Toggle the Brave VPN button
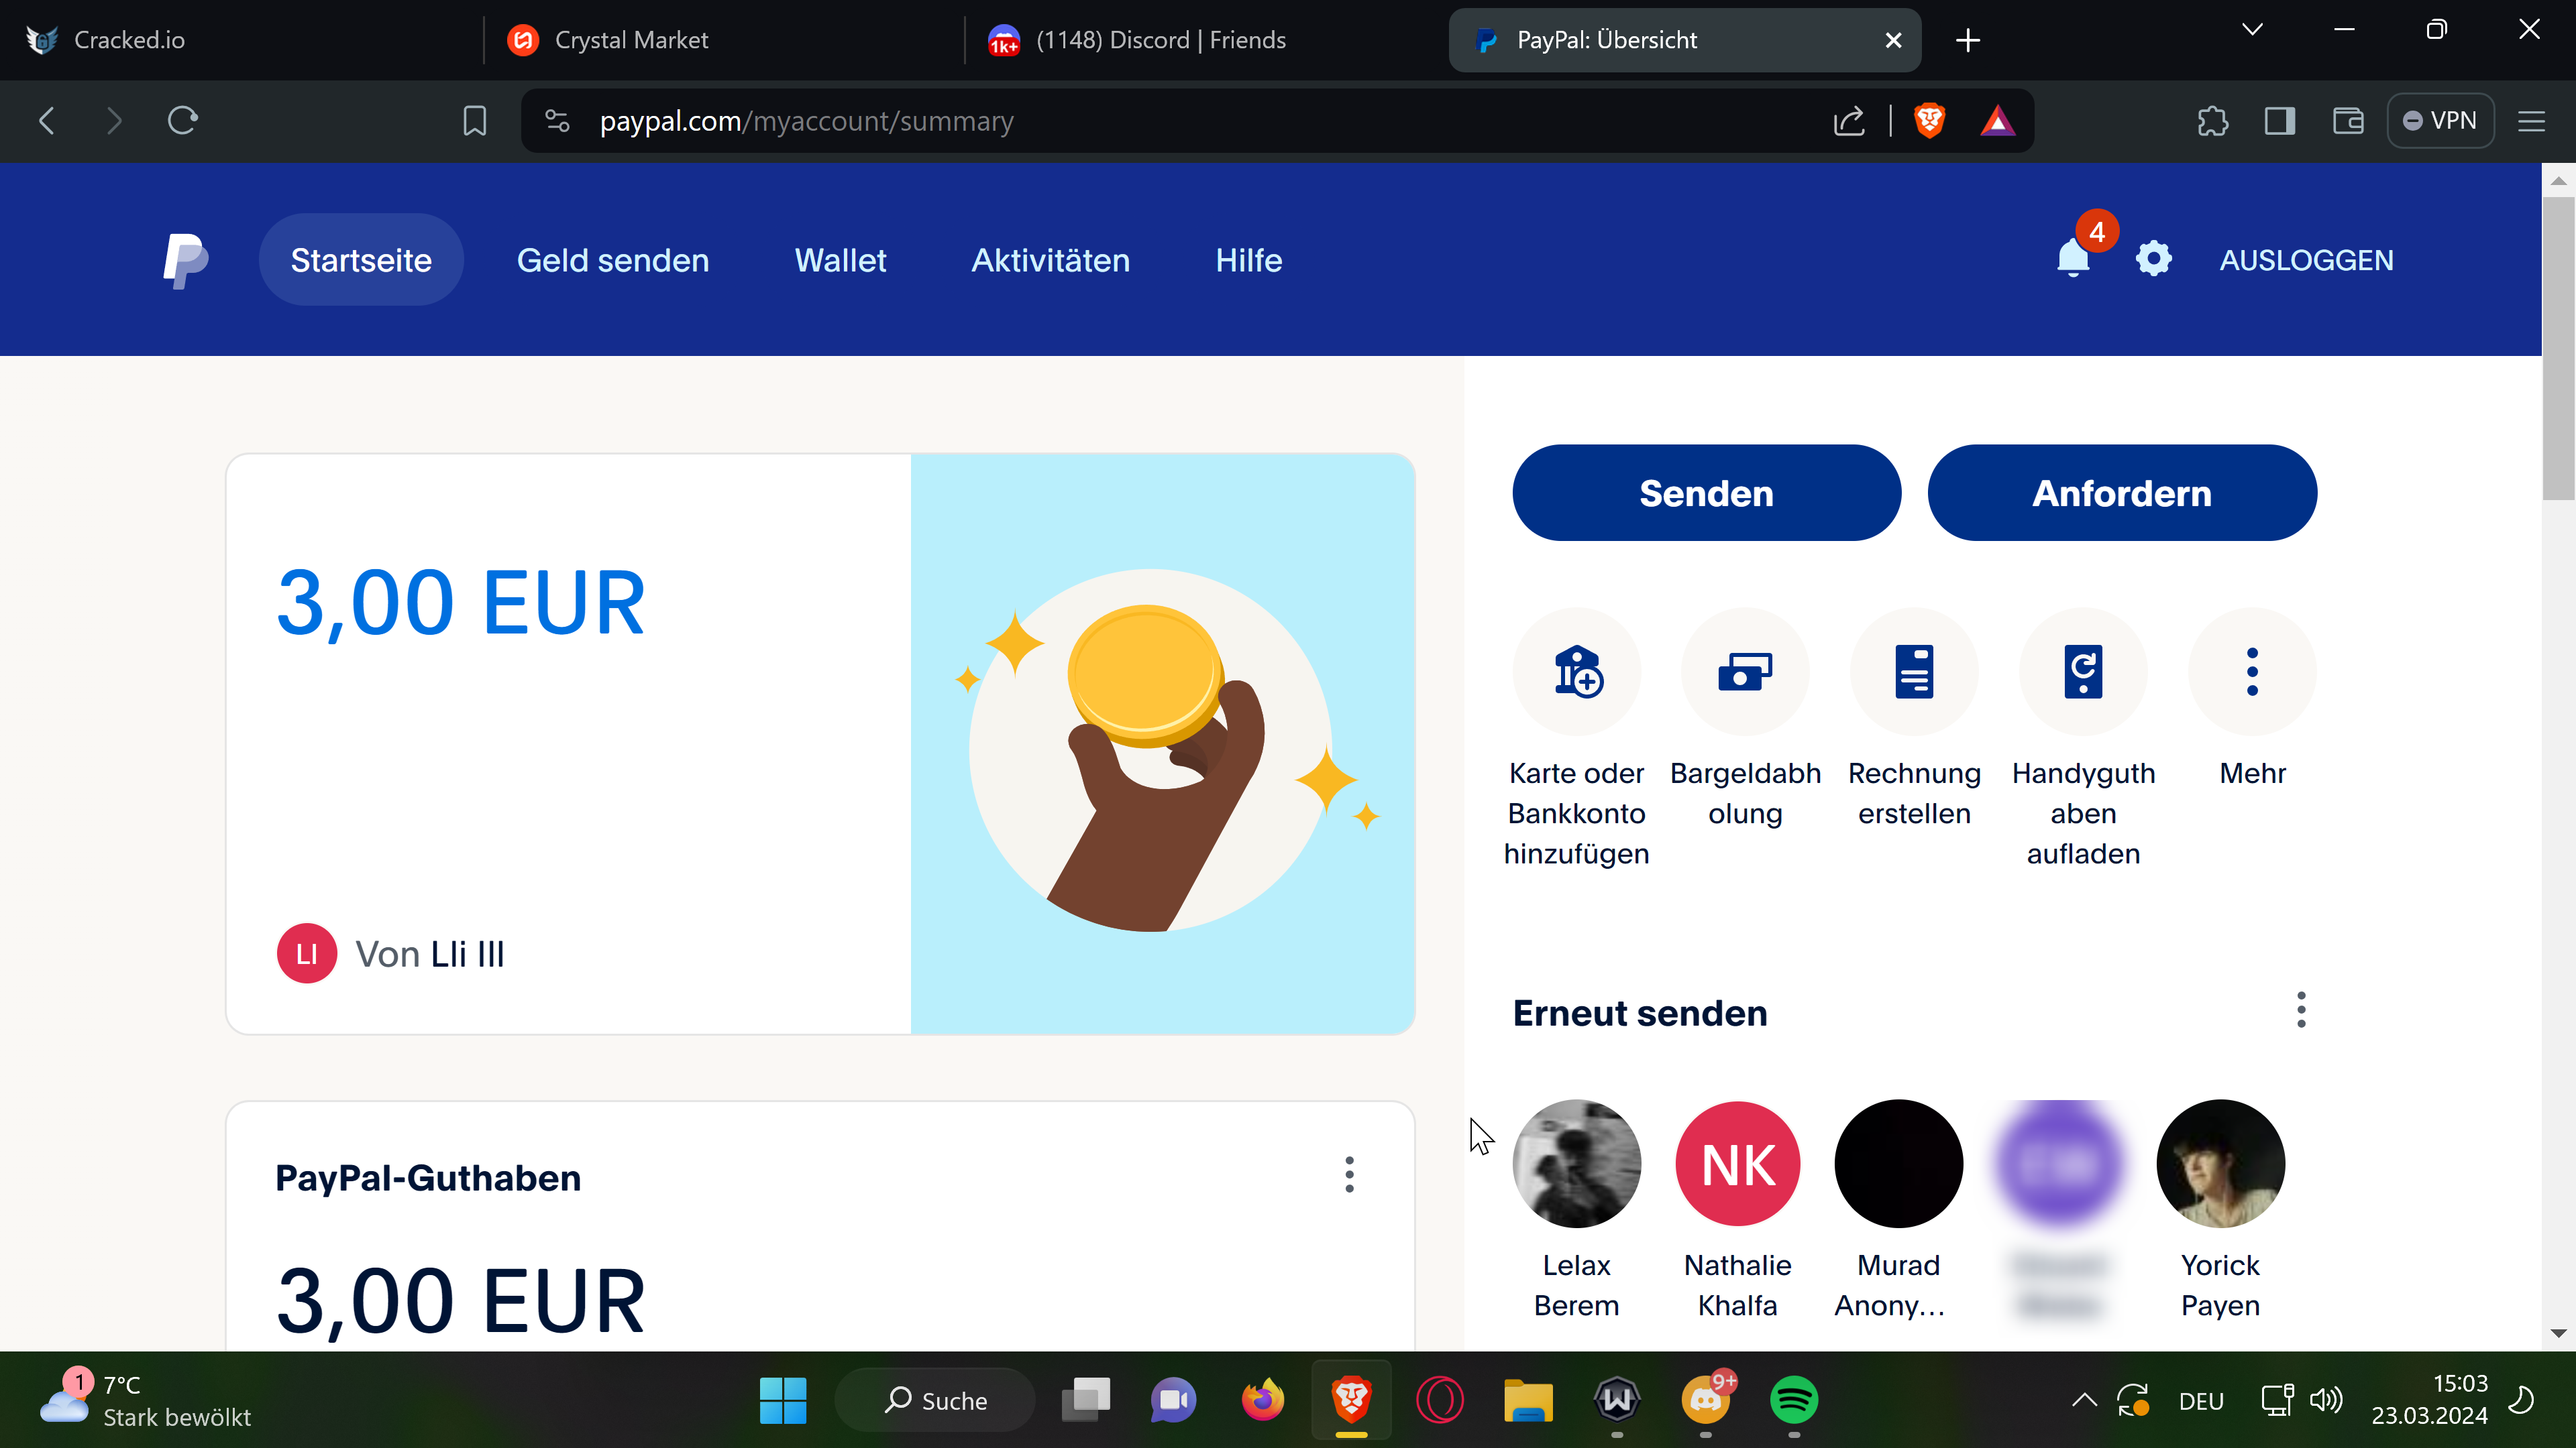The image size is (2576, 1448). coord(2440,121)
